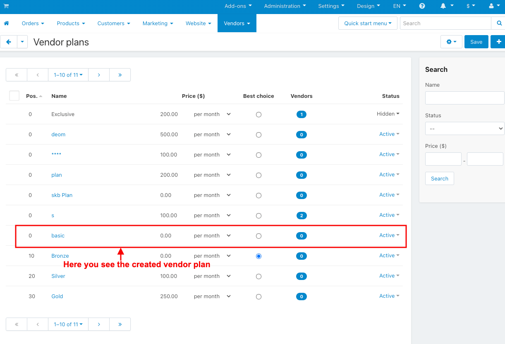Open the Add-ons menu
Image resolution: width=505 pixels, height=344 pixels.
pos(238,6)
